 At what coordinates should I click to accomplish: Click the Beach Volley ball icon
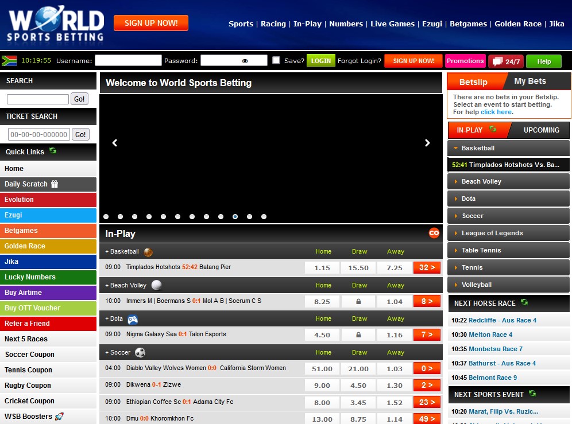[157, 285]
